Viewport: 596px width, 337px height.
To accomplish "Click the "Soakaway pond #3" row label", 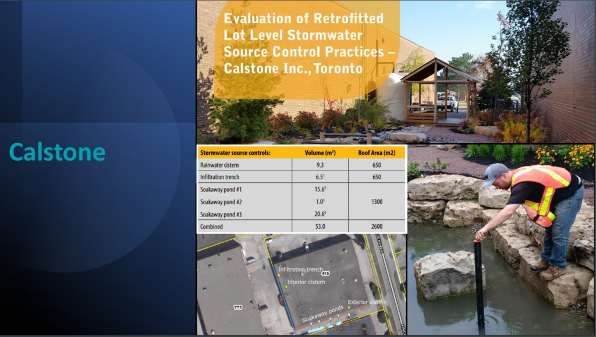I will (221, 214).
